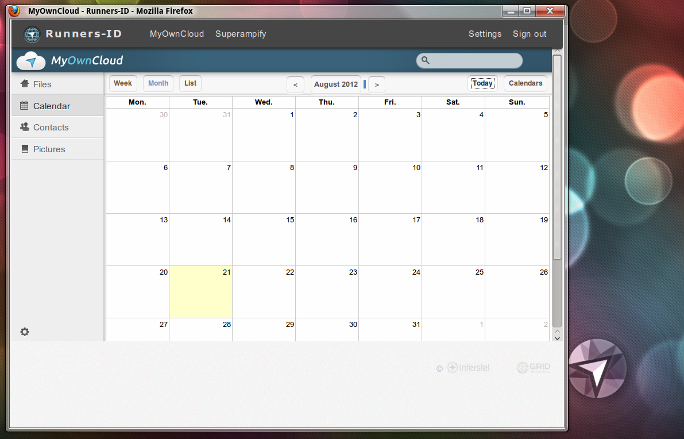This screenshot has width=684, height=439.
Task: Click the MyOwnCloud header text
Action: (87, 61)
